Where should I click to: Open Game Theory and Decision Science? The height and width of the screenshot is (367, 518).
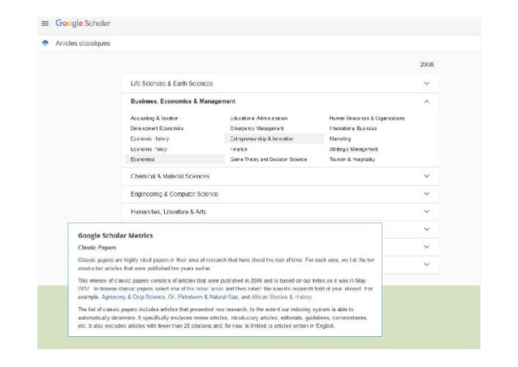coord(269,160)
